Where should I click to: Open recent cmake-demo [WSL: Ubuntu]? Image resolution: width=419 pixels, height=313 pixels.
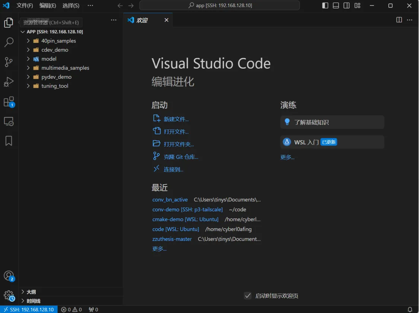[185, 219]
